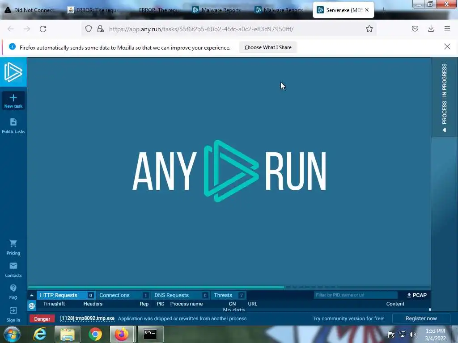Create a New task

point(13,101)
